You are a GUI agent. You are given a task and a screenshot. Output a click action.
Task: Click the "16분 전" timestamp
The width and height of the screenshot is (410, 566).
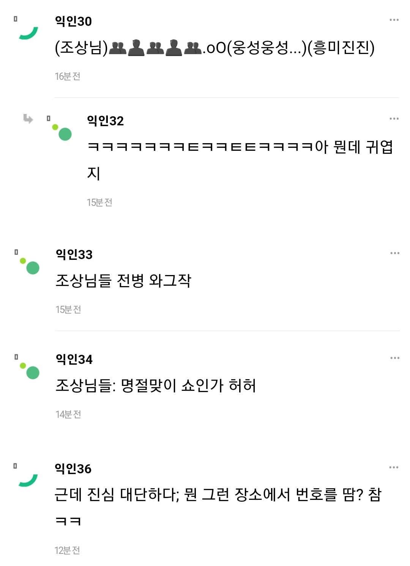68,76
